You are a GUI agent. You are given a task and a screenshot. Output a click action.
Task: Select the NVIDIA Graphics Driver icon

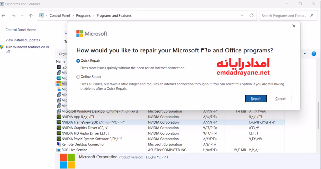[59, 128]
